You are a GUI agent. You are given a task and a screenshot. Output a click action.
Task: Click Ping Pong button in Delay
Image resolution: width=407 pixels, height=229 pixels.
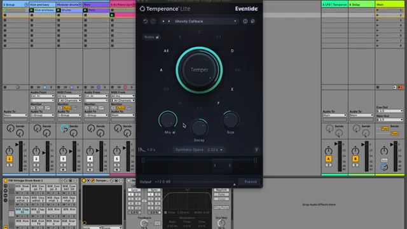point(221,208)
